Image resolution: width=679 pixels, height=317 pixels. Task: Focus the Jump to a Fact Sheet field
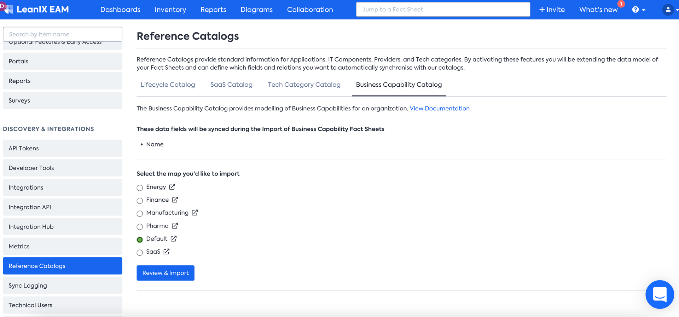[443, 10]
